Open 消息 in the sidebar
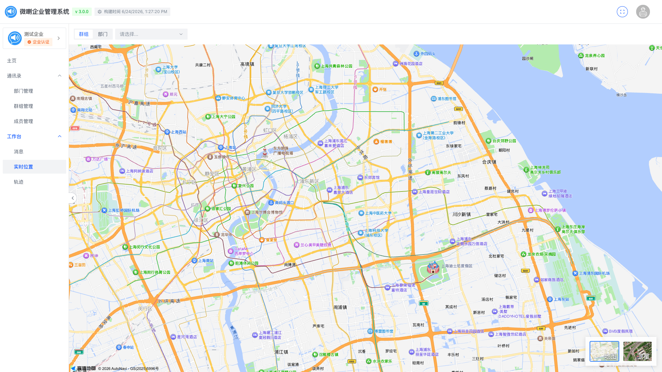The height and width of the screenshot is (372, 662). click(34, 152)
